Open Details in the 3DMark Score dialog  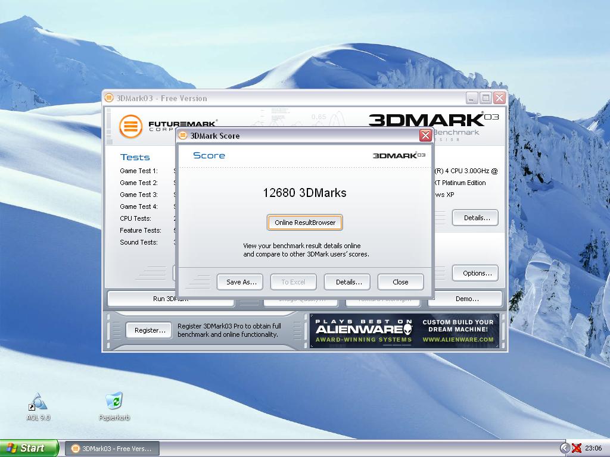(x=347, y=282)
